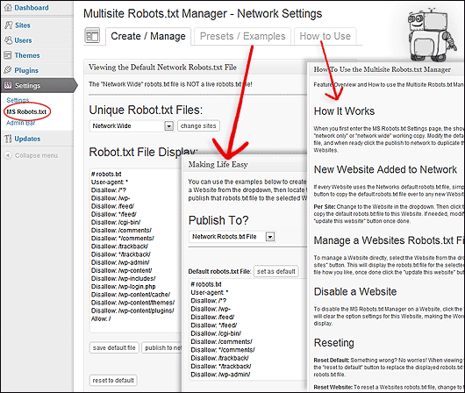The image size is (465, 393).
Task: Click 'Disallow: /wp-login.php' line in left textarea
Action: [123, 287]
